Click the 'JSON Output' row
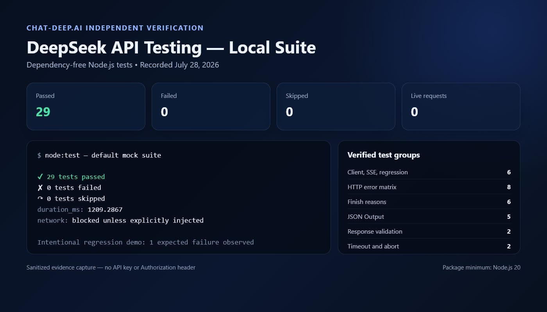The image size is (547, 312). point(429,216)
